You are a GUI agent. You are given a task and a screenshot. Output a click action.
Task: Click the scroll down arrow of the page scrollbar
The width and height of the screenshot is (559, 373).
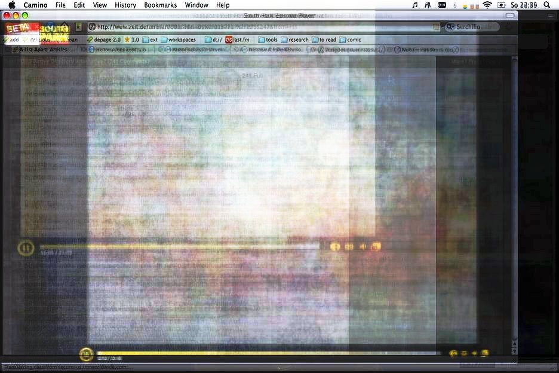pos(514,351)
